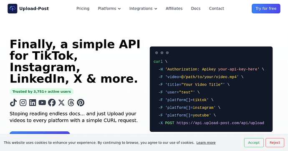Accept the cookies
Viewport: 288px width, 151px height.
[254, 143]
